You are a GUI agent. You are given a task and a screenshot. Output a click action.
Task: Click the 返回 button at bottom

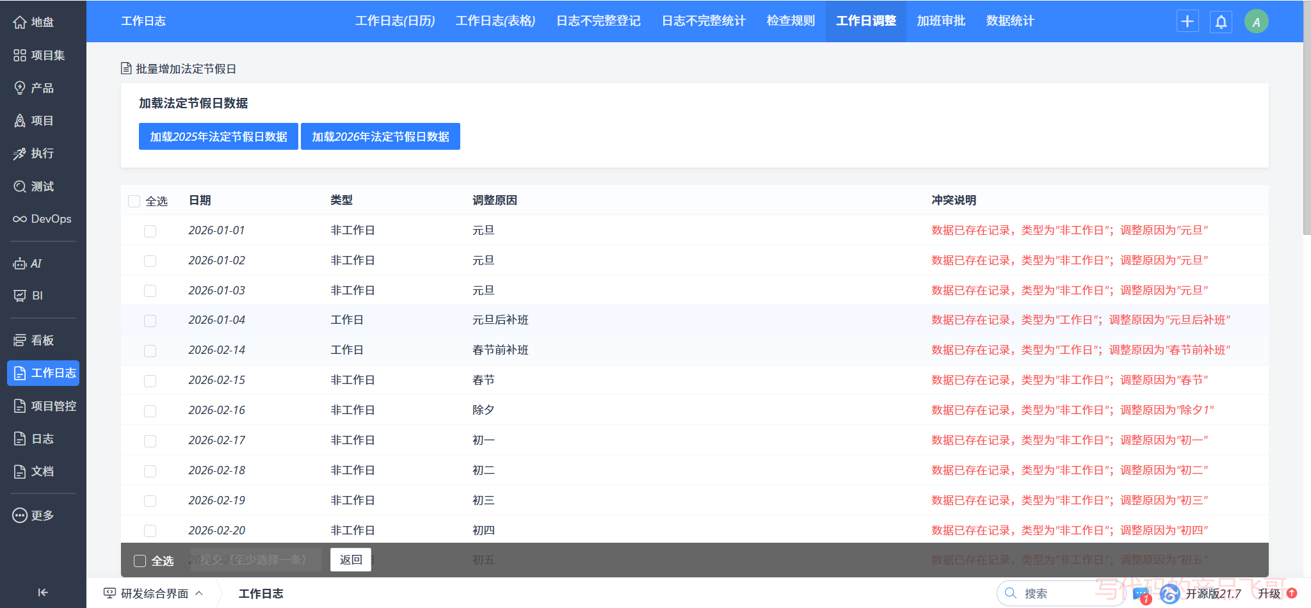(x=350, y=559)
